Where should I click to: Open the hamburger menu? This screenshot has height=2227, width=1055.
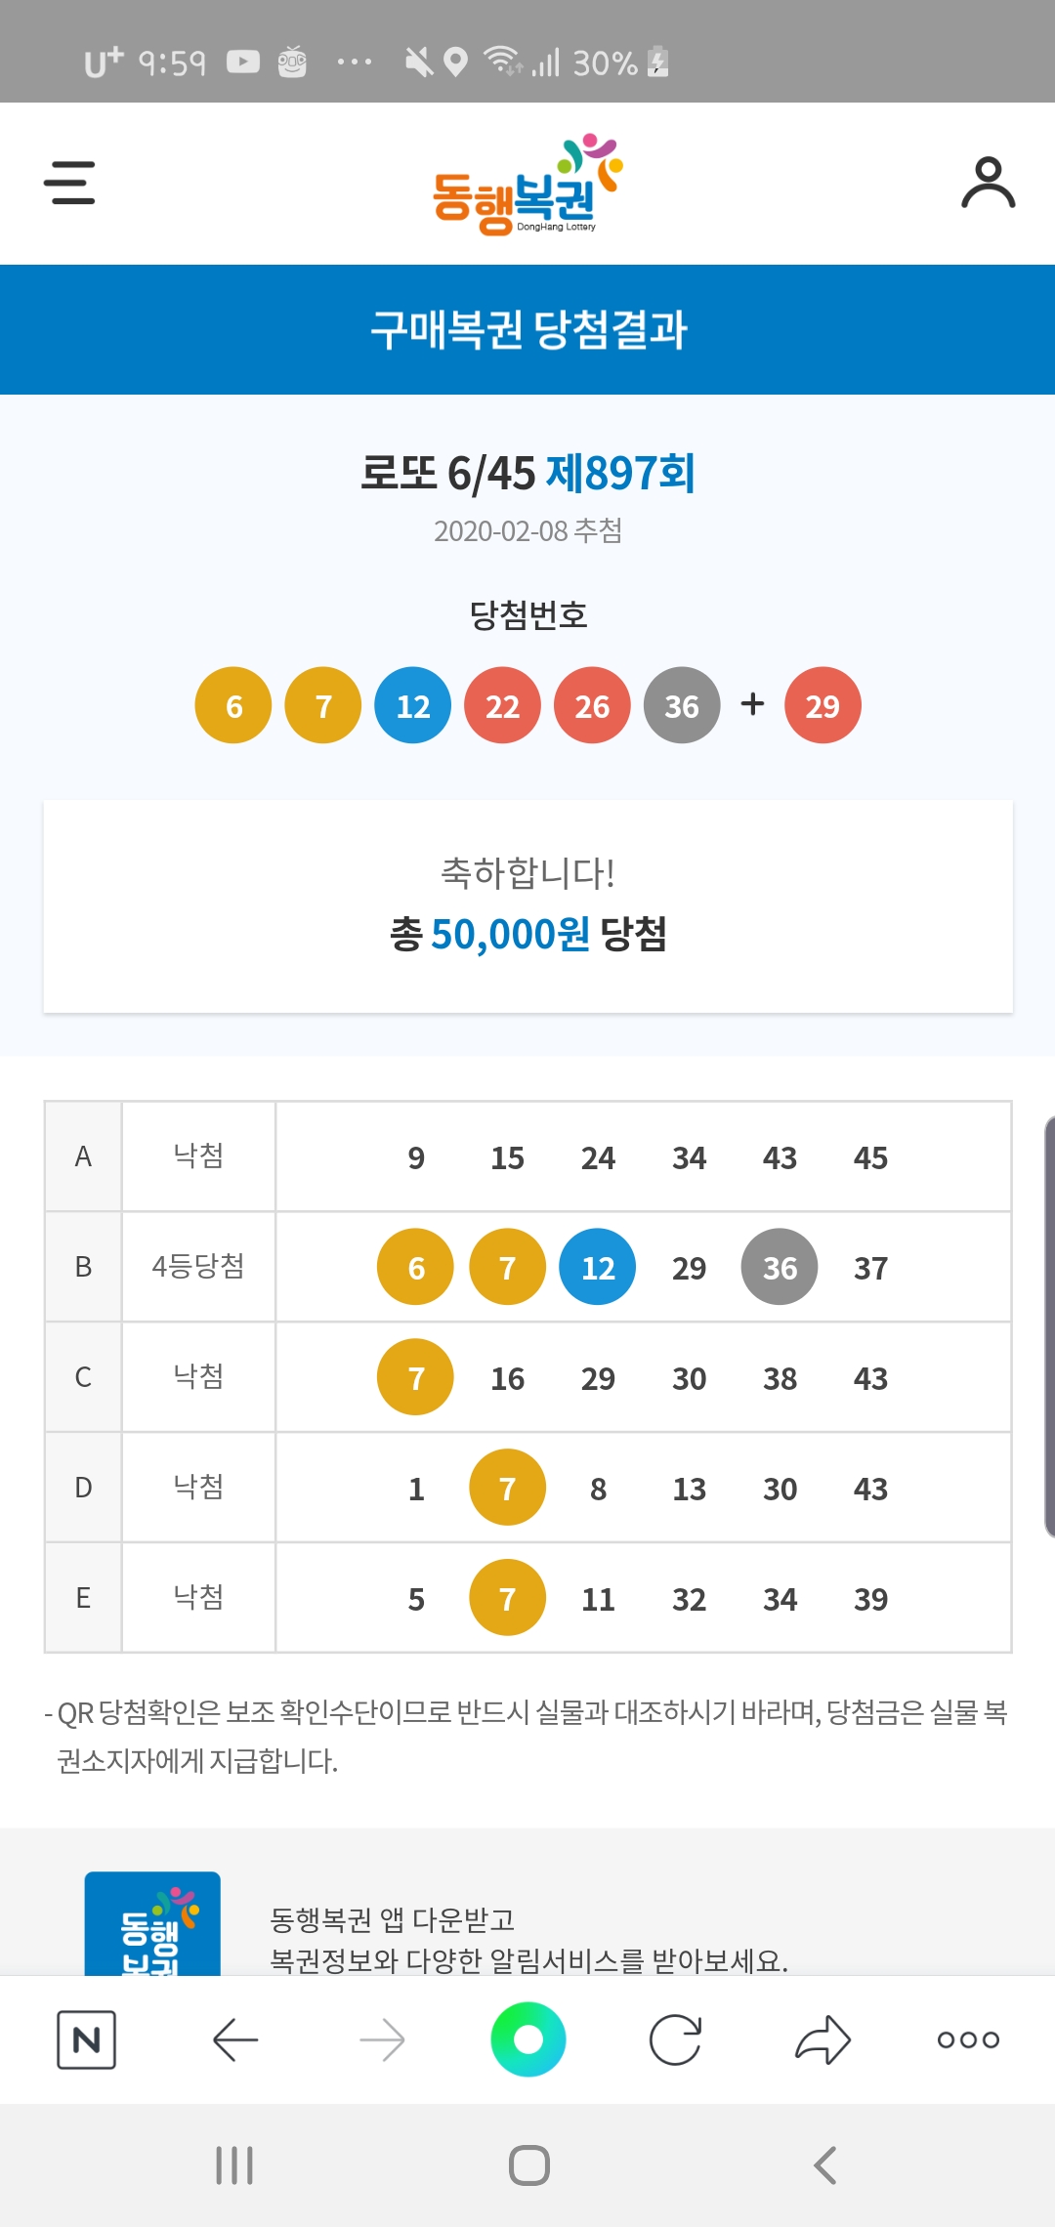69,183
